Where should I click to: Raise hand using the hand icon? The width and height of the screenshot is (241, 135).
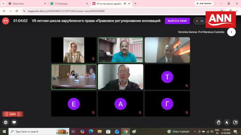(x=218, y=122)
